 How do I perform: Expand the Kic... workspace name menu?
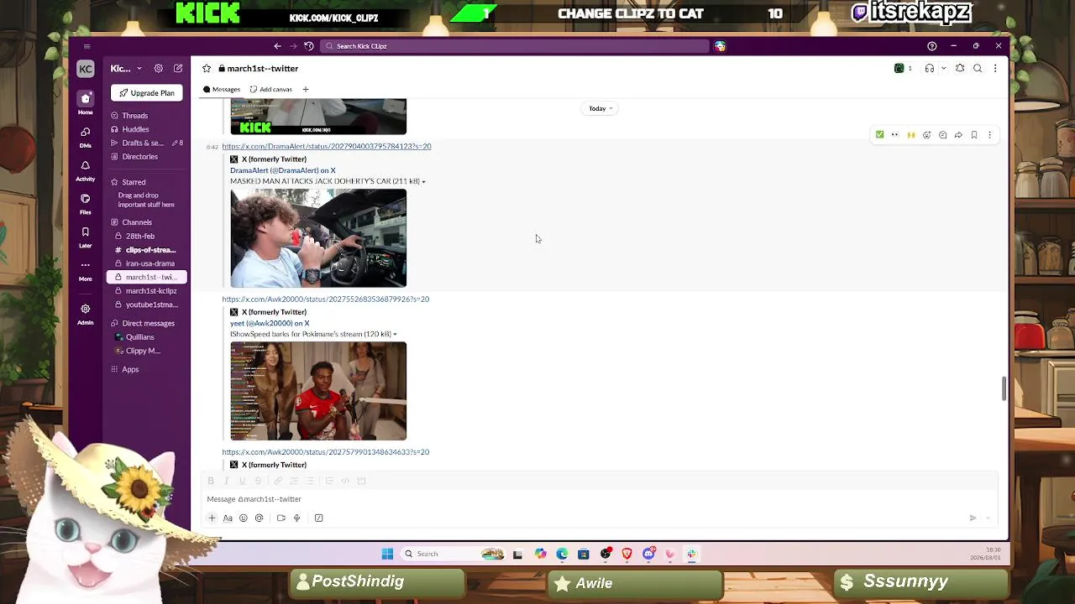pyautogui.click(x=126, y=69)
